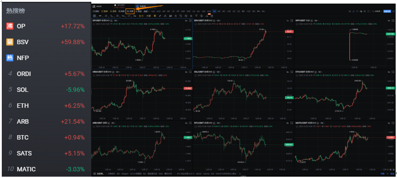Click Volume indicator in bottom bar
Screen dimensions: 397x178
pos(206,174)
